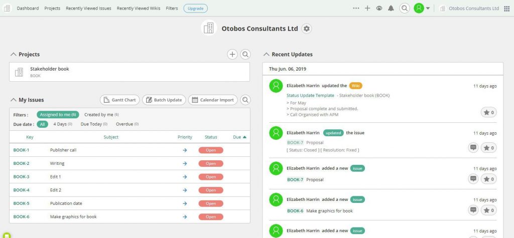
Task: Click the search magnifier in top navigation
Action: pyautogui.click(x=405, y=8)
